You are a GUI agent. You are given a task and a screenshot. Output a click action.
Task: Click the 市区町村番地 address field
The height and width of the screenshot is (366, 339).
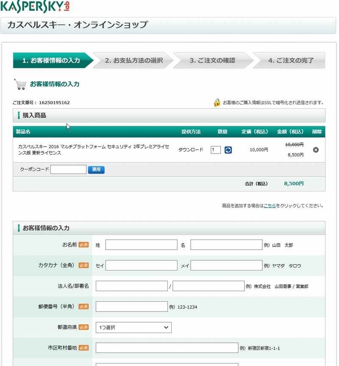point(167,348)
